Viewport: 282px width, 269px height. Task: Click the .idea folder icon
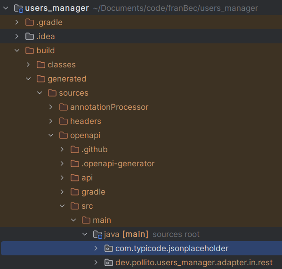pyautogui.click(x=30, y=36)
